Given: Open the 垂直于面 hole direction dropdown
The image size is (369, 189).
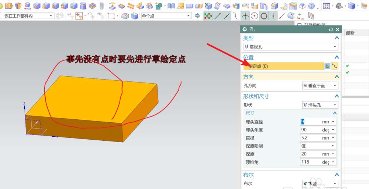Looking at the screenshot, I should (320, 86).
